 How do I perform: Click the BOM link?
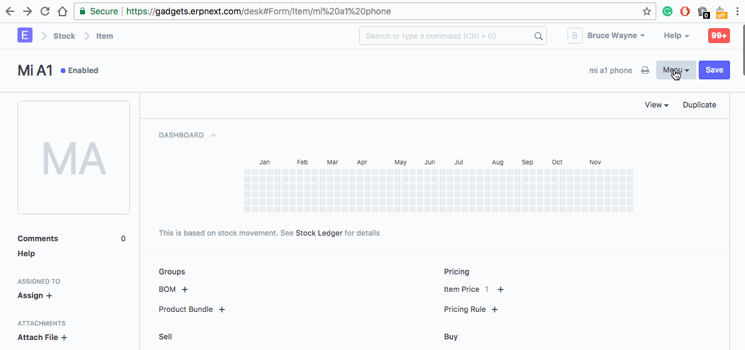click(x=167, y=289)
